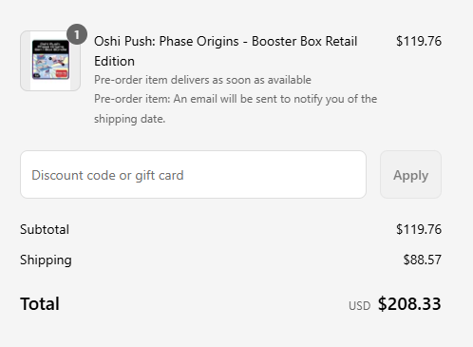This screenshot has width=473, height=347.
Task: Click the Apply discount button
Action: pyautogui.click(x=410, y=175)
